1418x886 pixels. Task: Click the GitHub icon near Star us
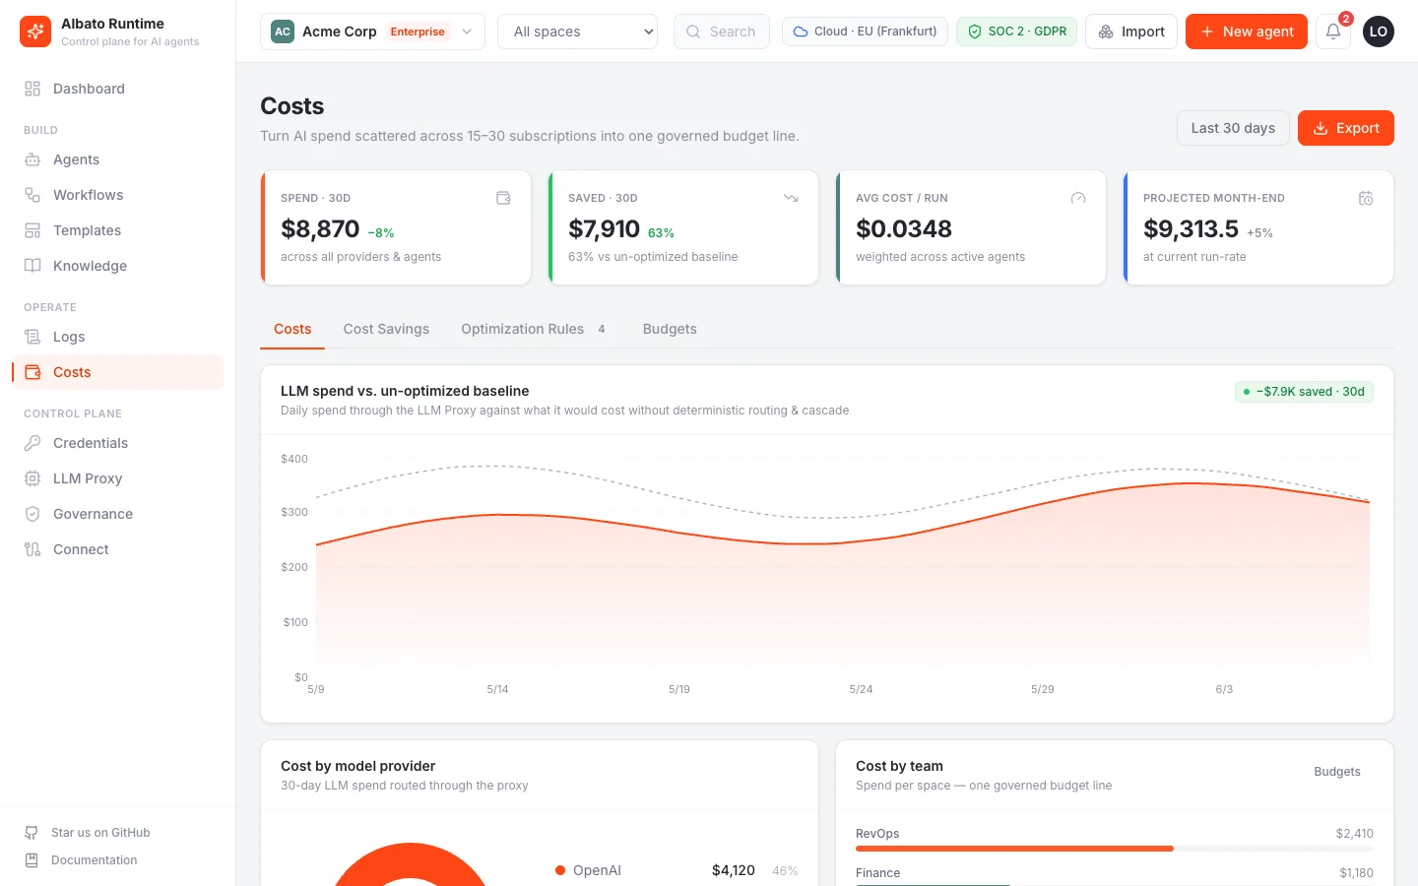[32, 833]
